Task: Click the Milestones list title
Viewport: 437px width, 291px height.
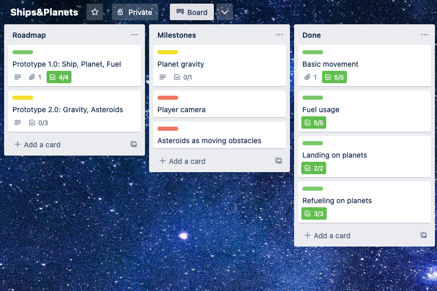Action: 177,35
